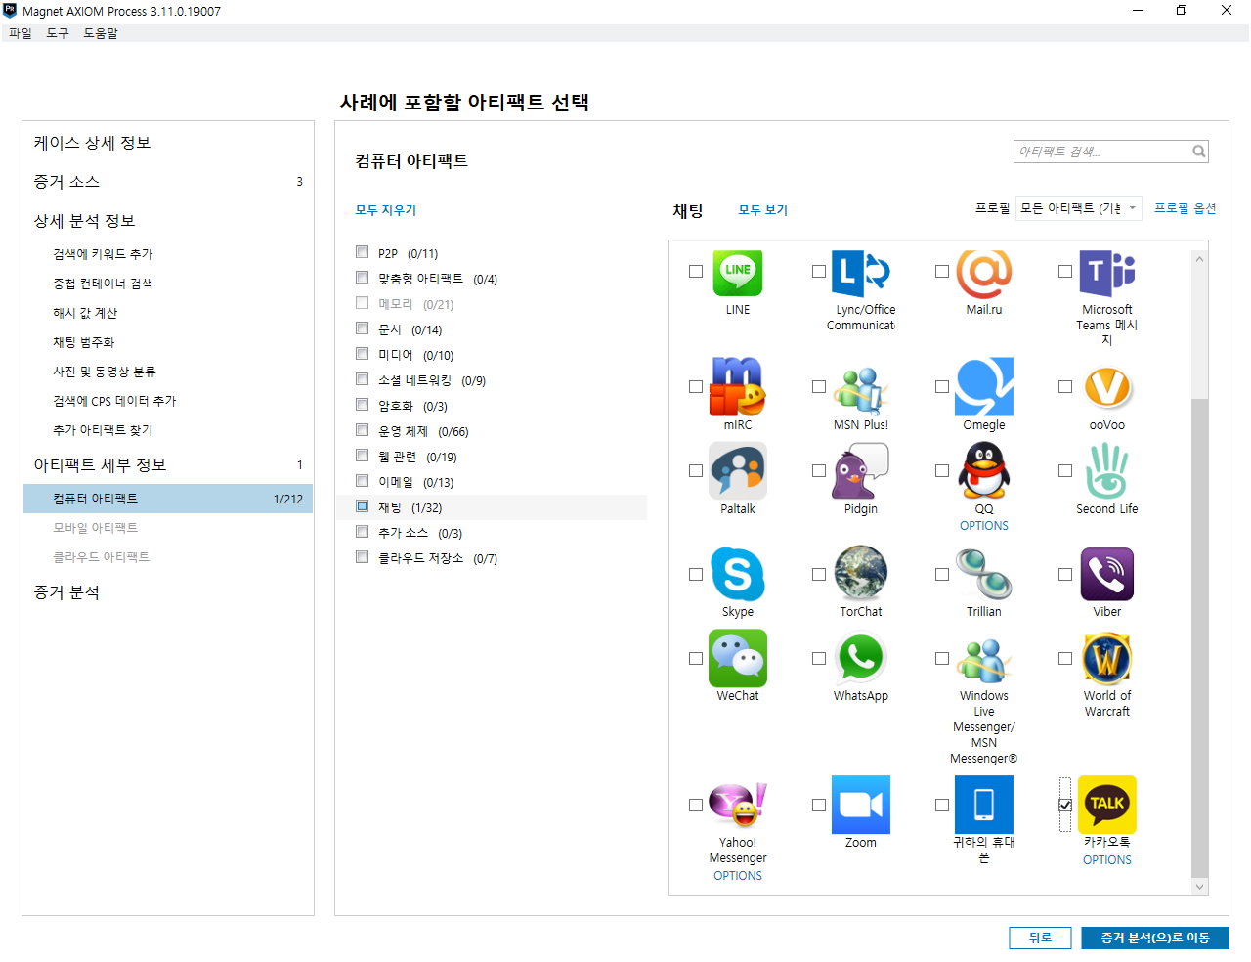
Task: Click the Trillian icon
Action: click(984, 574)
